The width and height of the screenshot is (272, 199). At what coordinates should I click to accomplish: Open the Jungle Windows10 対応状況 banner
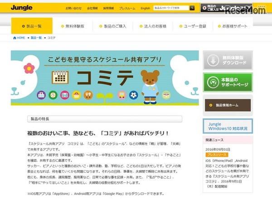tap(228, 126)
